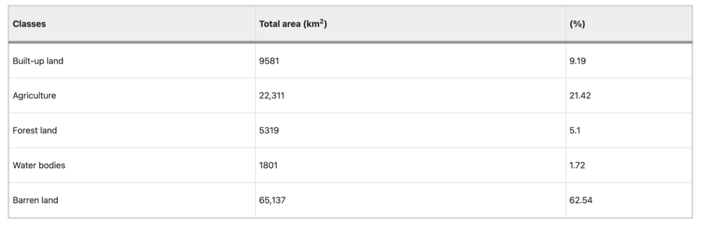Viewport: 708px width, 227px height.
Task: Select the Water bodies cell
Action: point(39,165)
